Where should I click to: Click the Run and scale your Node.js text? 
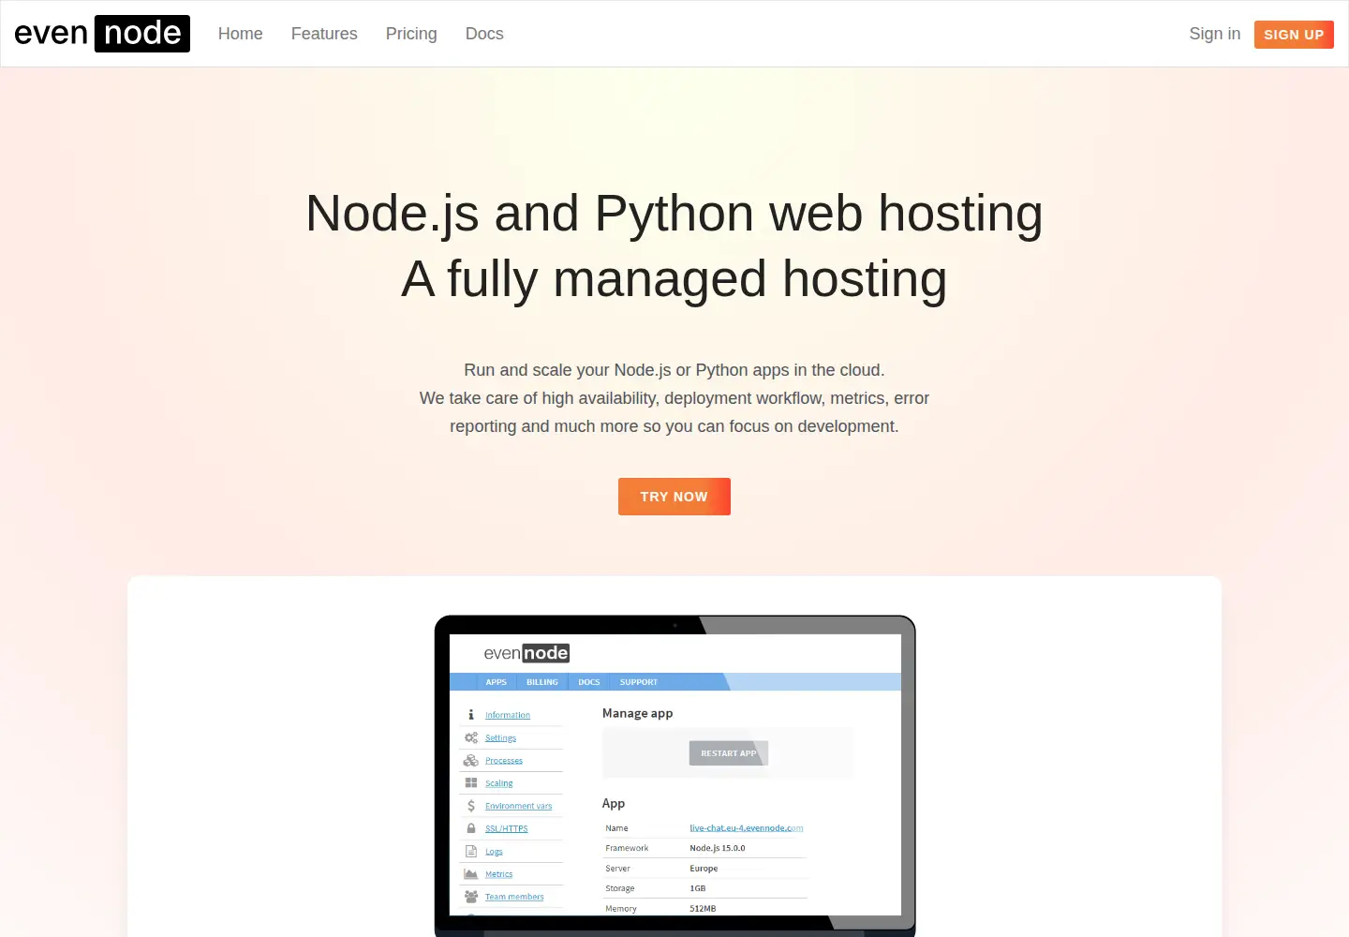[674, 398]
